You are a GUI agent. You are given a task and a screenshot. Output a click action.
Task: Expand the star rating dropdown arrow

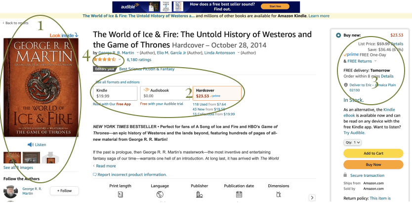[x=120, y=59]
